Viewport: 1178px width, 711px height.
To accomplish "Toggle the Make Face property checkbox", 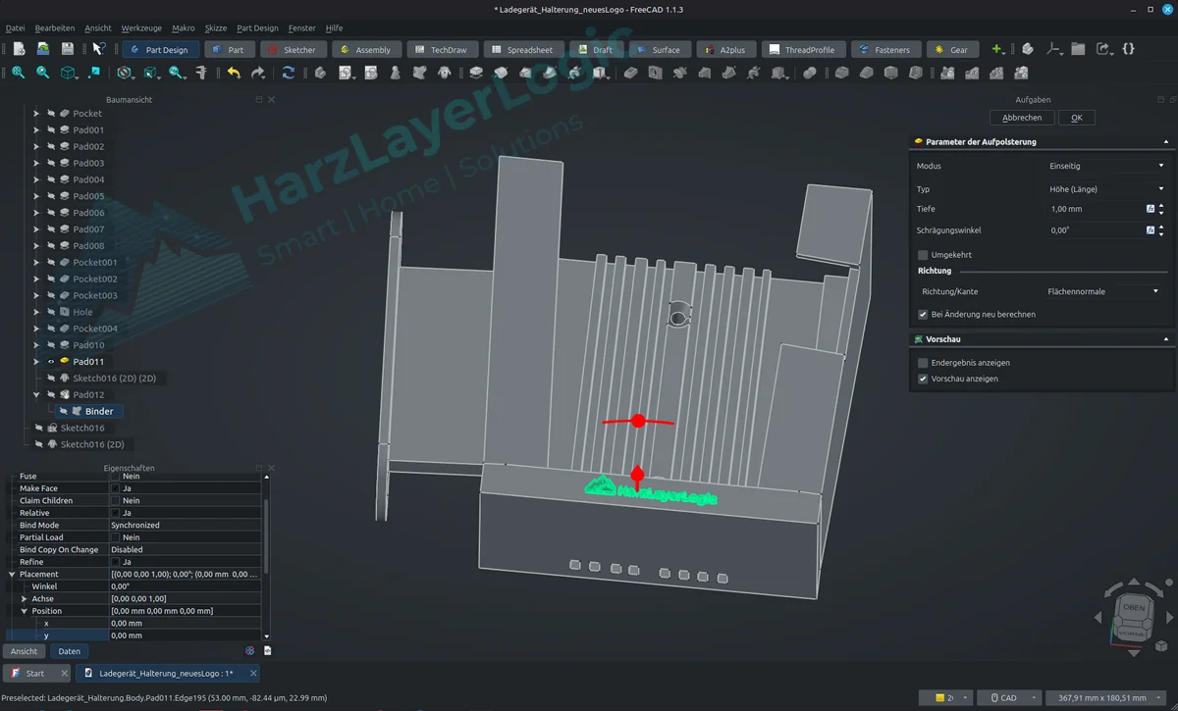I will coord(116,488).
